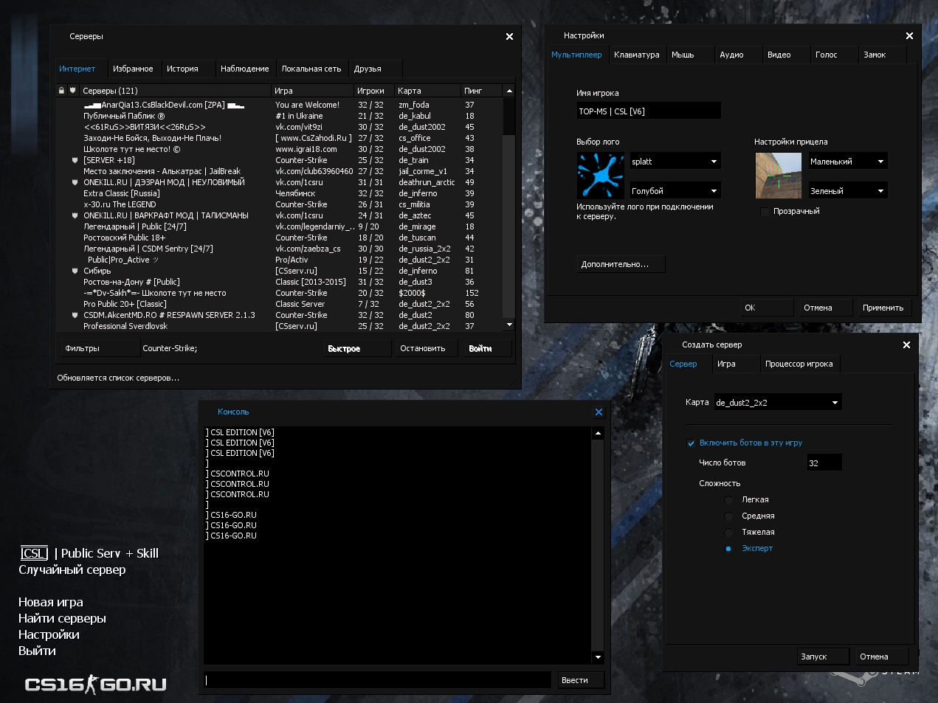
Task: Open Найти серверы from the main menu
Action: (62, 618)
